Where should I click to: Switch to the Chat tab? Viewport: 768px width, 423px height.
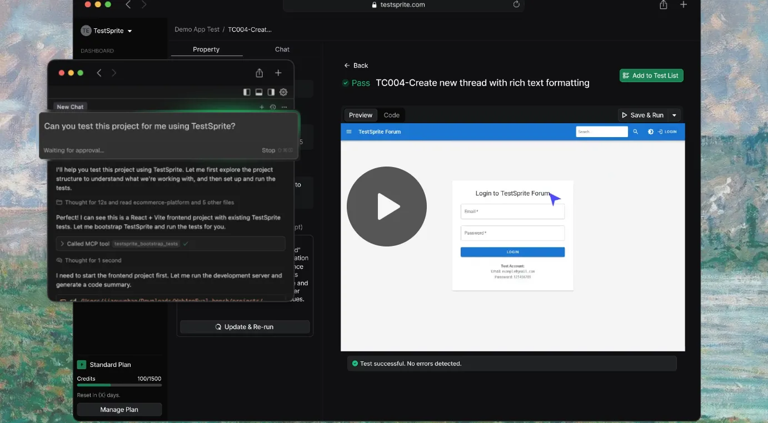coord(282,49)
